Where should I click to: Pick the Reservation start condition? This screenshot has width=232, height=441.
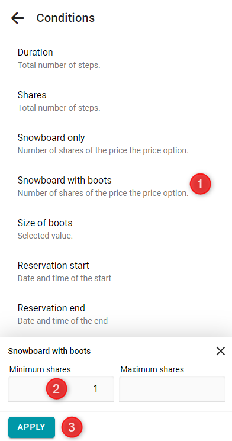point(116,271)
